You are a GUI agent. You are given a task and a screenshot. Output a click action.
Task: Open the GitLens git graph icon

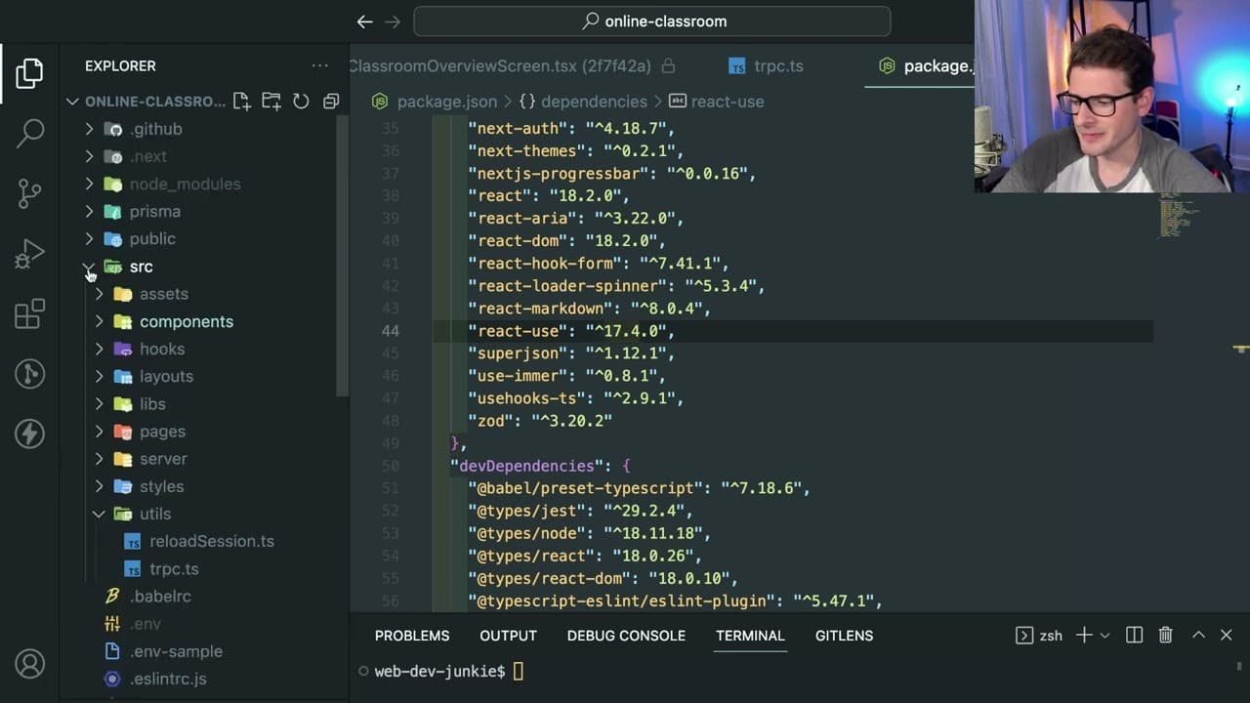tap(29, 374)
